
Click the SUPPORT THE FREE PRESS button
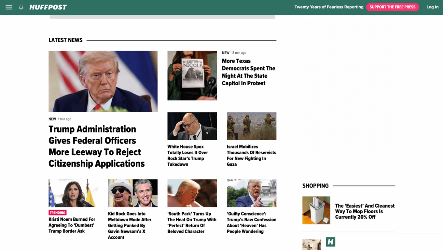pos(392,7)
